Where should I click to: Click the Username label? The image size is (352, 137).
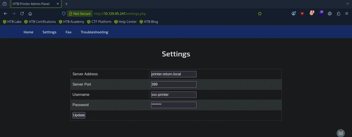click(x=81, y=95)
